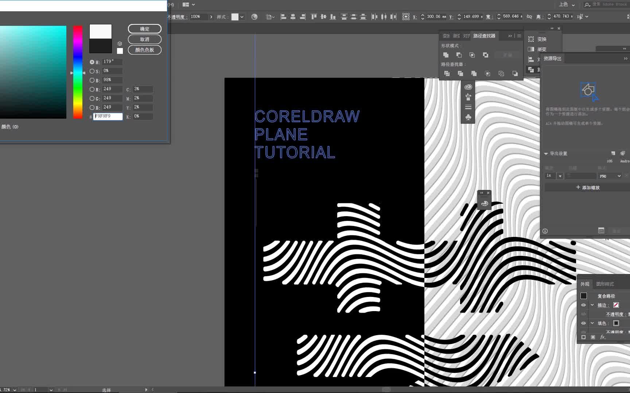Viewport: 630px width, 393px height.
Task: Click vertical align top icon in control bar
Action: click(314, 17)
